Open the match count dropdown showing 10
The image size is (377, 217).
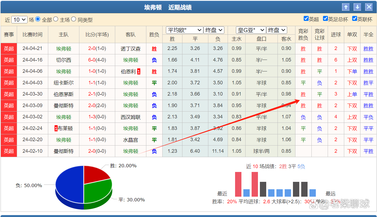point(19,20)
